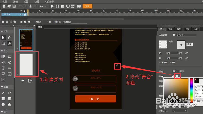Toggle visibility for all layers in header
Image resolution: width=203 pixels, height=114 pixels.
point(21,11)
